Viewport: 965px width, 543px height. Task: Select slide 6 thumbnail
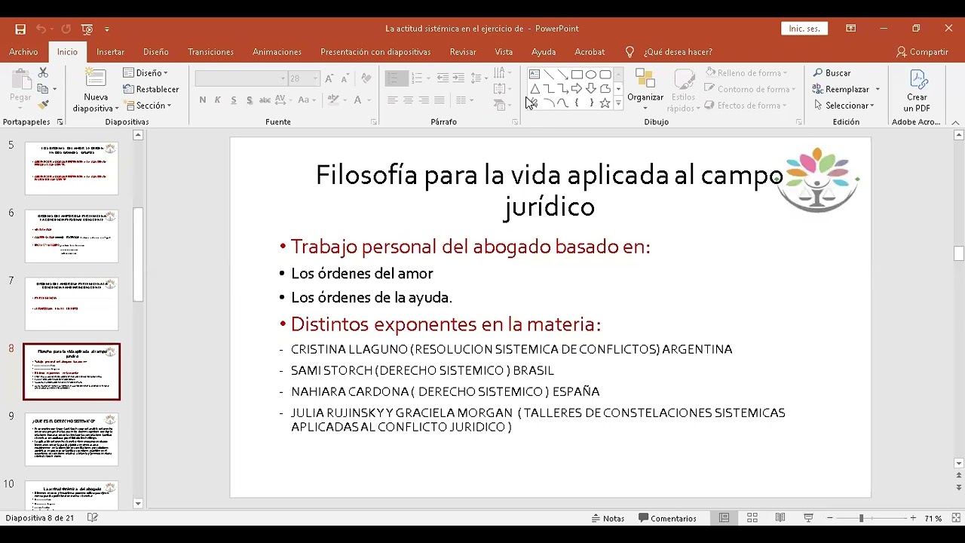click(x=72, y=236)
